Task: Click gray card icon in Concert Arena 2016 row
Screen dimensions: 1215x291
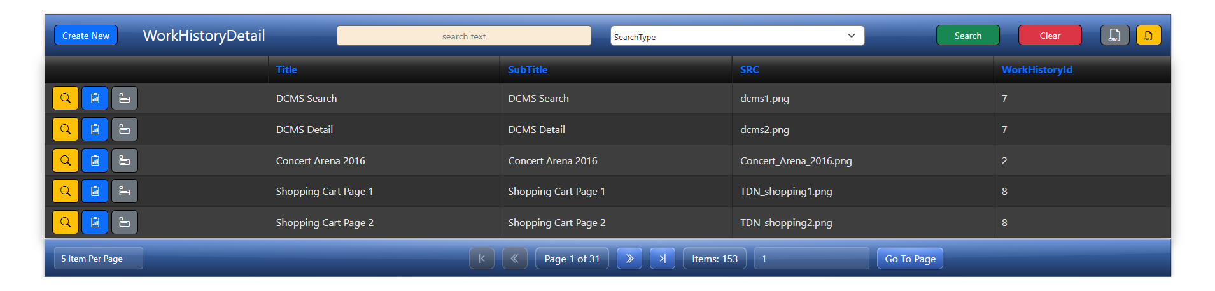Action: 125,160
